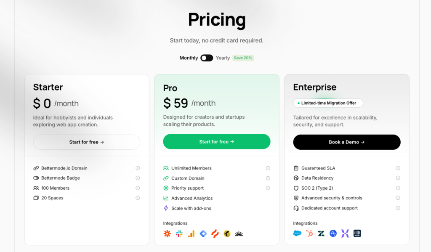Click the HubSpot integration icon
Screen dimensions: 431x252
(309, 233)
